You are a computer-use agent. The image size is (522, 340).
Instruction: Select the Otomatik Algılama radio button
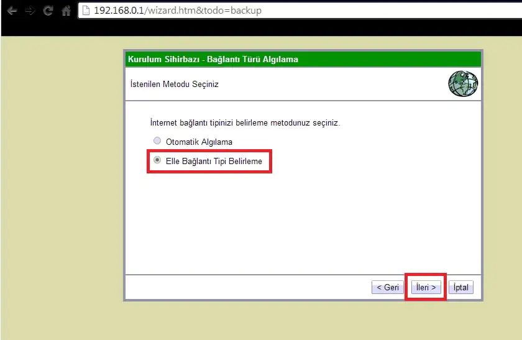click(x=157, y=140)
